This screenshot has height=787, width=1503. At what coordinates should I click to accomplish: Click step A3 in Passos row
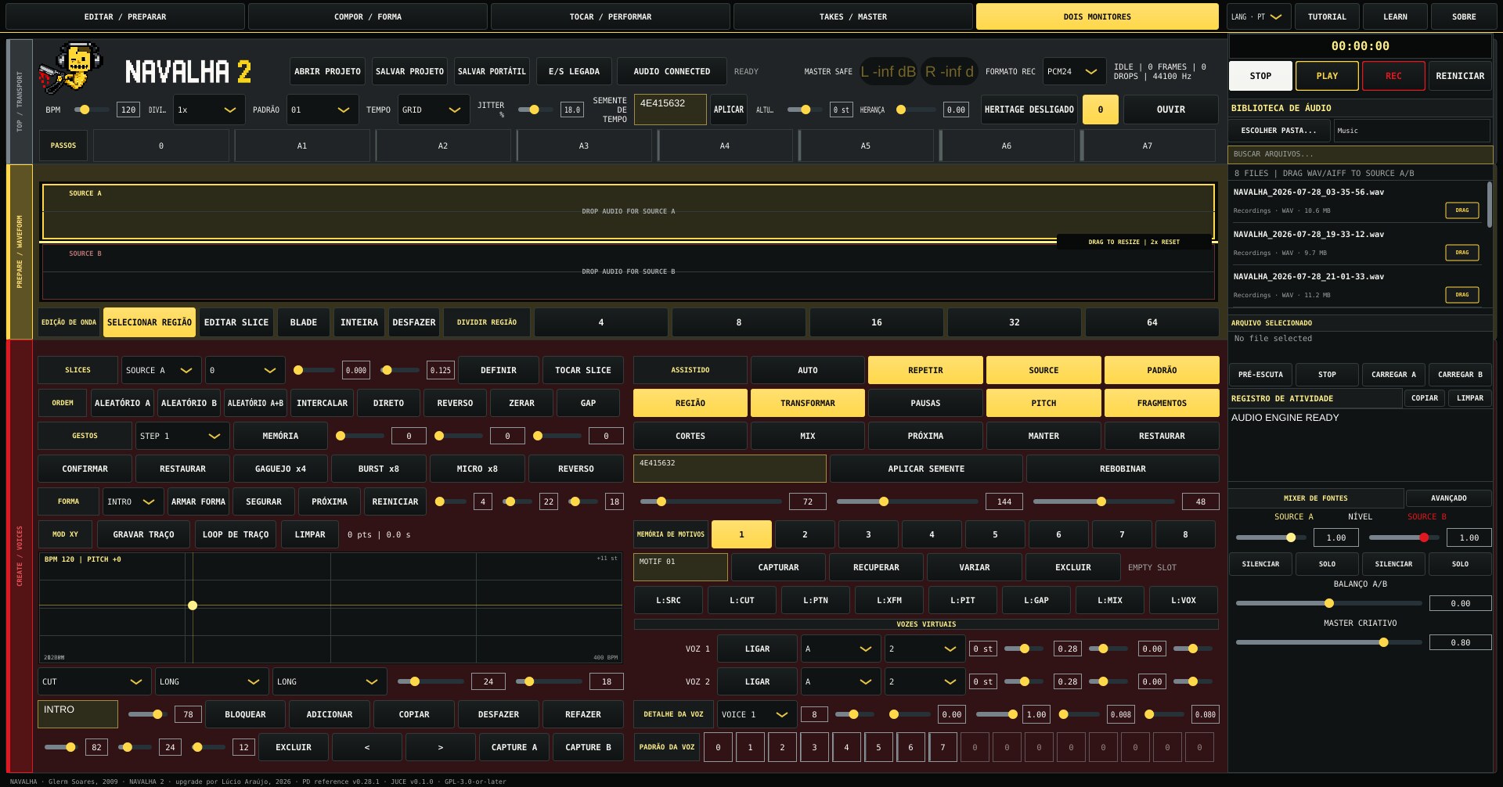583,146
